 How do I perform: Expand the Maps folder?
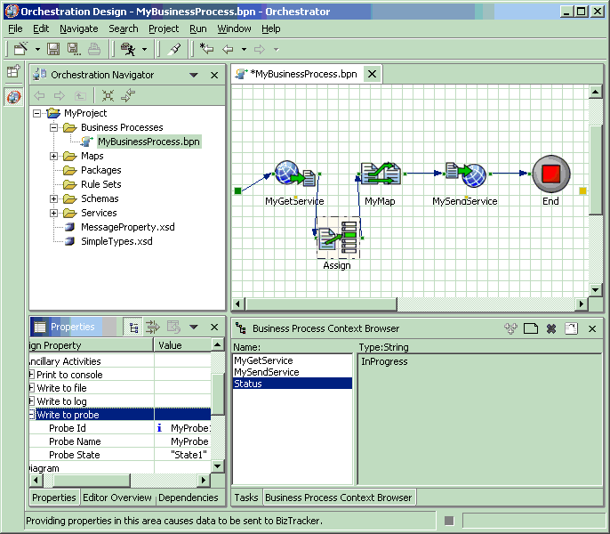pyautogui.click(x=54, y=156)
